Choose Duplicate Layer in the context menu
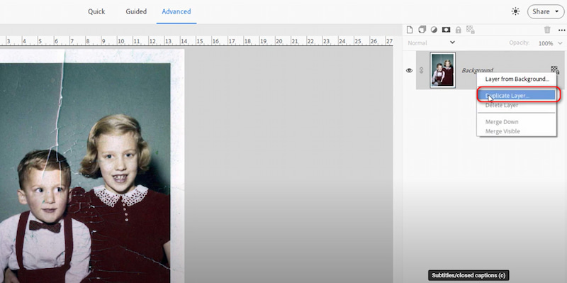Image resolution: width=567 pixels, height=283 pixels. tap(517, 96)
